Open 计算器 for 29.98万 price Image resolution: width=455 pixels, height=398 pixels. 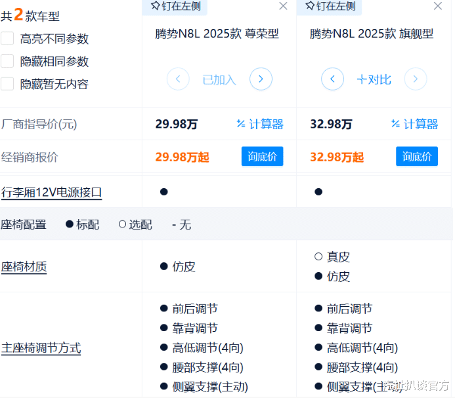coord(260,124)
